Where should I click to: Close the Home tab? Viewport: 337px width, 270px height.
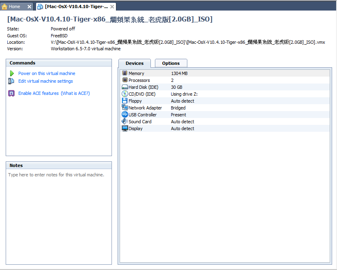tap(29, 7)
